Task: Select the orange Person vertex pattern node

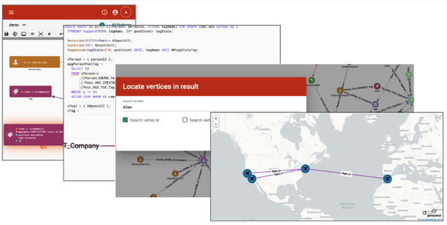Action: 35,62
